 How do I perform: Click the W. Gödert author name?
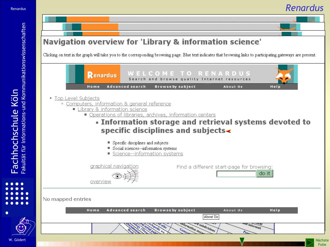17,240
